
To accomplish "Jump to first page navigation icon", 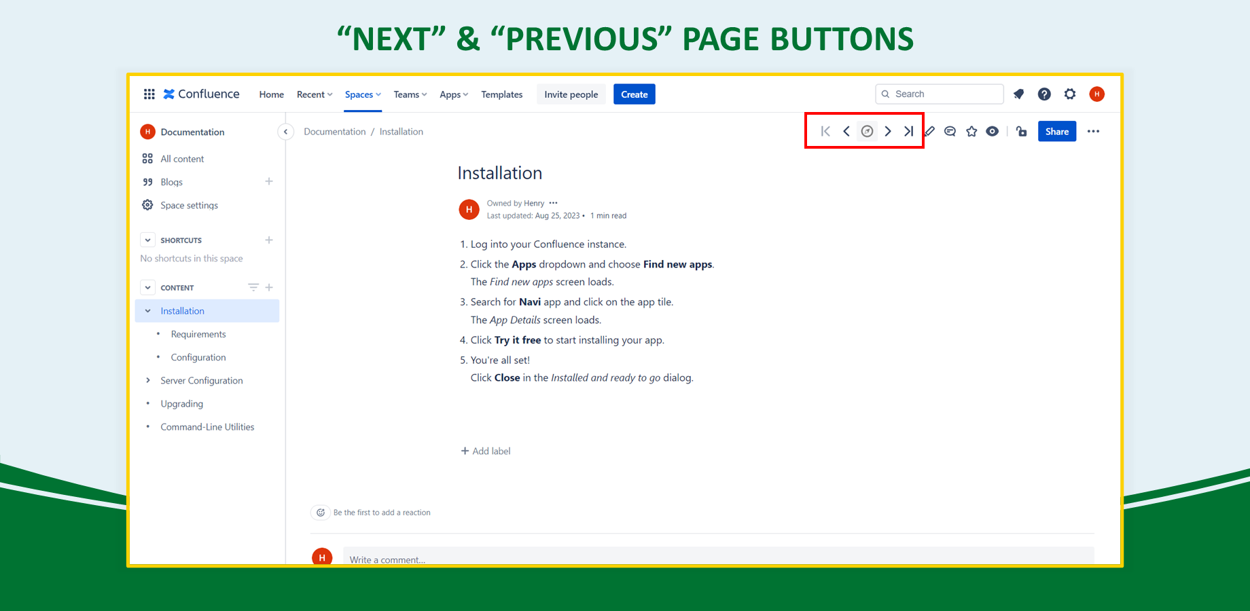I will click(x=825, y=131).
